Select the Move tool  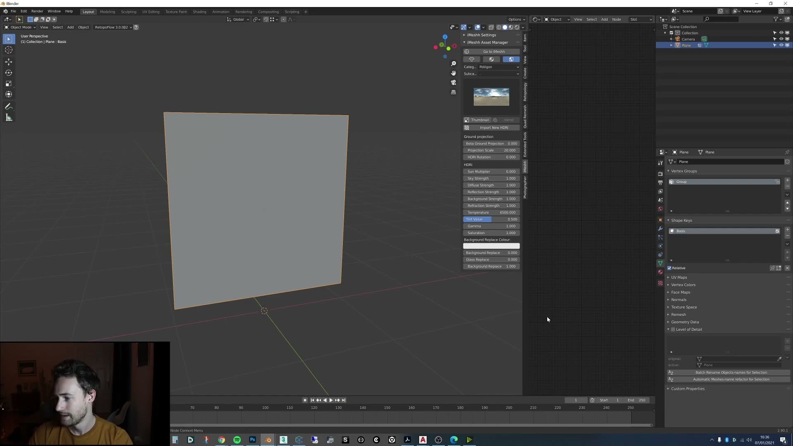(x=9, y=62)
